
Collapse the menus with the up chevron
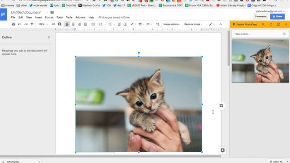(x=221, y=24)
